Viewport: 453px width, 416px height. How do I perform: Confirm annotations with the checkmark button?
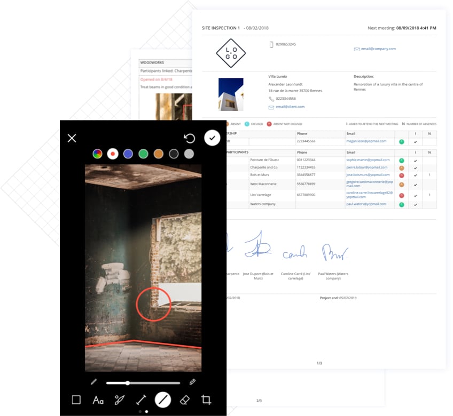point(213,138)
